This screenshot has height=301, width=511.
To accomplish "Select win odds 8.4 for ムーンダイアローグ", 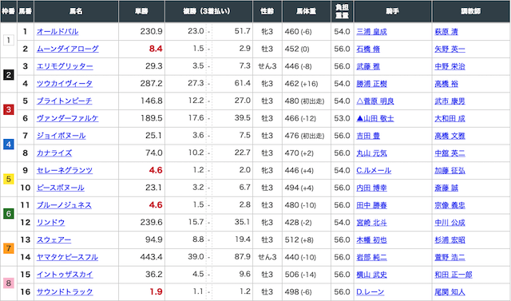I will click(x=156, y=49).
